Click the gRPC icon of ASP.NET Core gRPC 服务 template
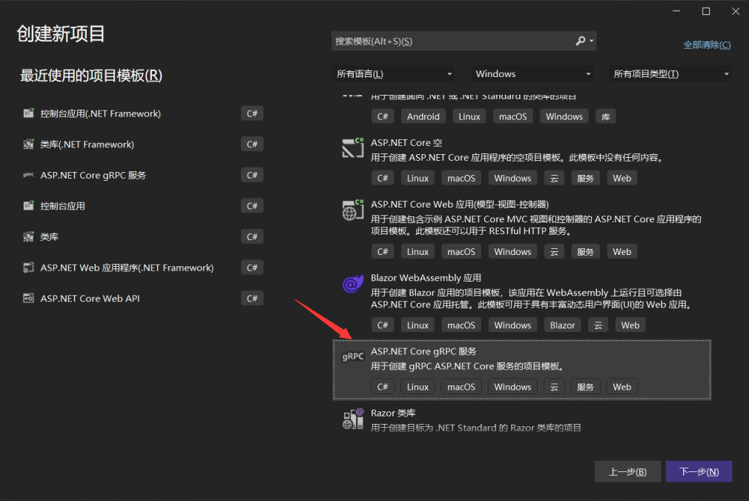 (x=352, y=356)
